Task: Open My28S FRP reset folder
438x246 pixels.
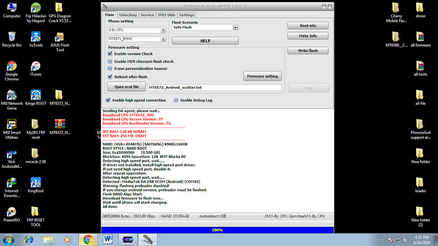Action: pyautogui.click(x=36, y=129)
